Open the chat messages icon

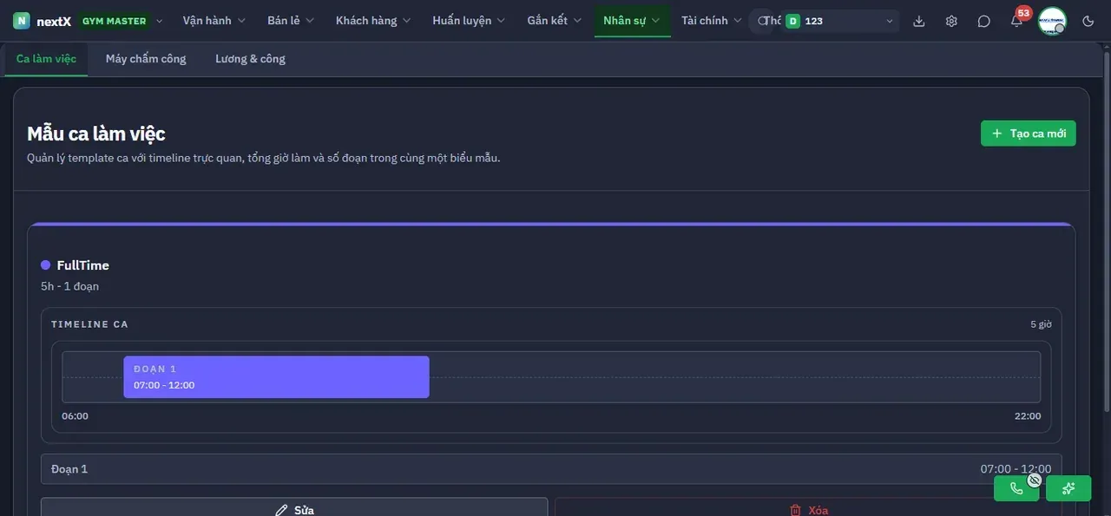983,21
